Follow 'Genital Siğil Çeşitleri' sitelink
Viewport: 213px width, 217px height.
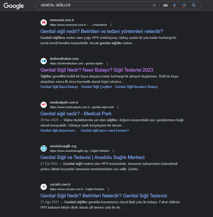(x=97, y=87)
